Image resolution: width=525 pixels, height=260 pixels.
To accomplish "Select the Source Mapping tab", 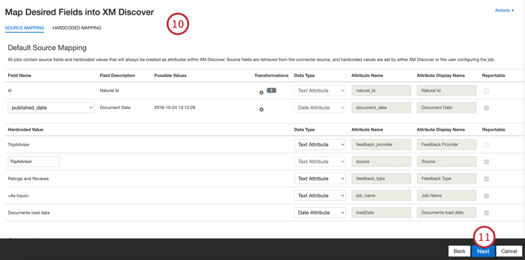I will 24,28.
